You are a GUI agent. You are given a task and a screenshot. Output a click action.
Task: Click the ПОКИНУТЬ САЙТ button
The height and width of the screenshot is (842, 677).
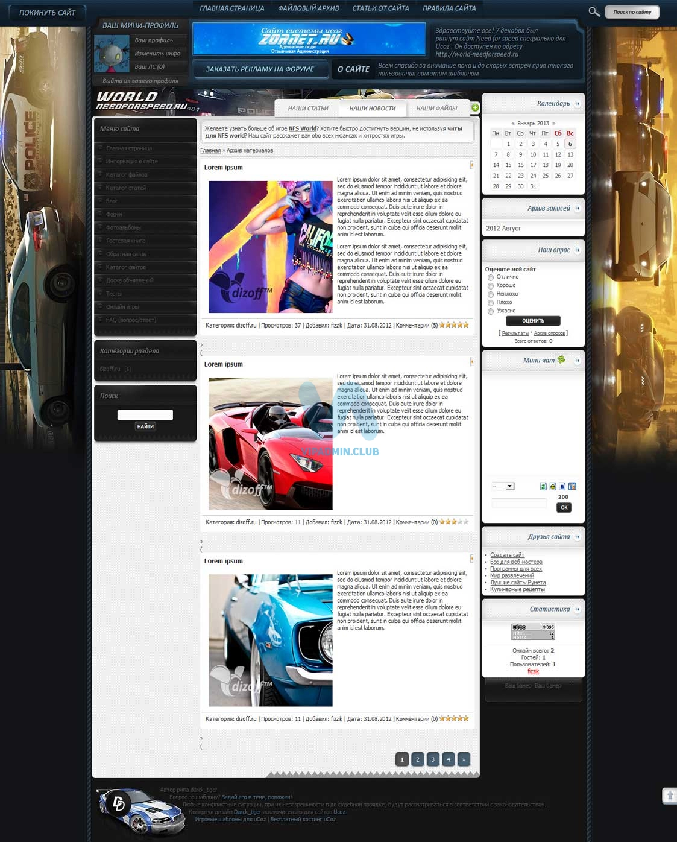(47, 12)
